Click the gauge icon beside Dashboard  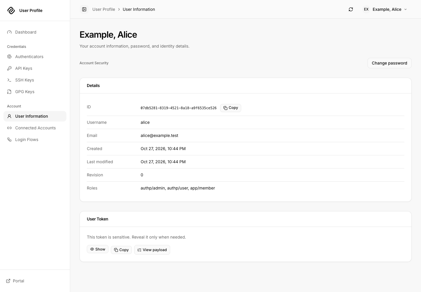(x=9, y=32)
